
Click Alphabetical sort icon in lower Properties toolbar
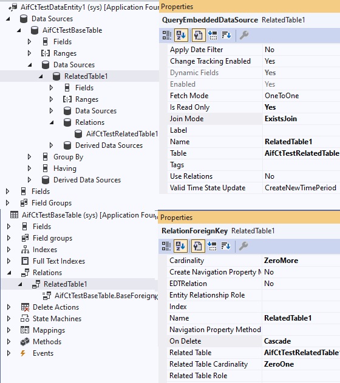[x=180, y=246]
